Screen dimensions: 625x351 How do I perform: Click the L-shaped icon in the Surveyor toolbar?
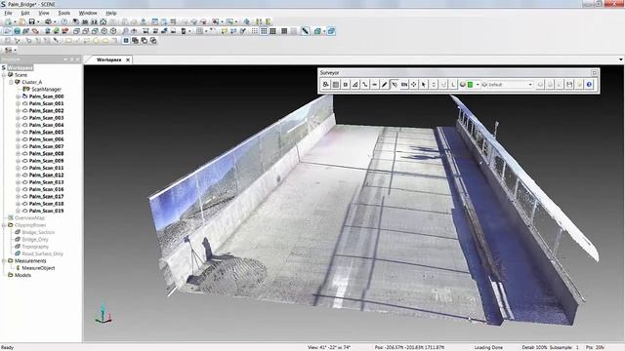tap(453, 85)
